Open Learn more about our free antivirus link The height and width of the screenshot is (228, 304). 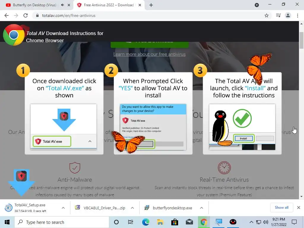150,54
